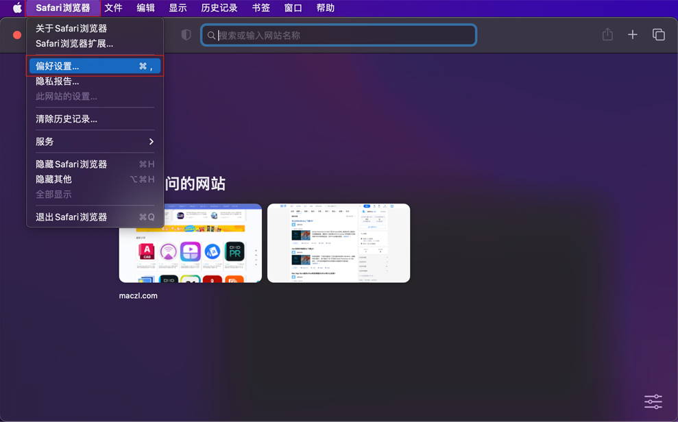Open the 显示 menu
The height and width of the screenshot is (422, 678).
pos(178,8)
